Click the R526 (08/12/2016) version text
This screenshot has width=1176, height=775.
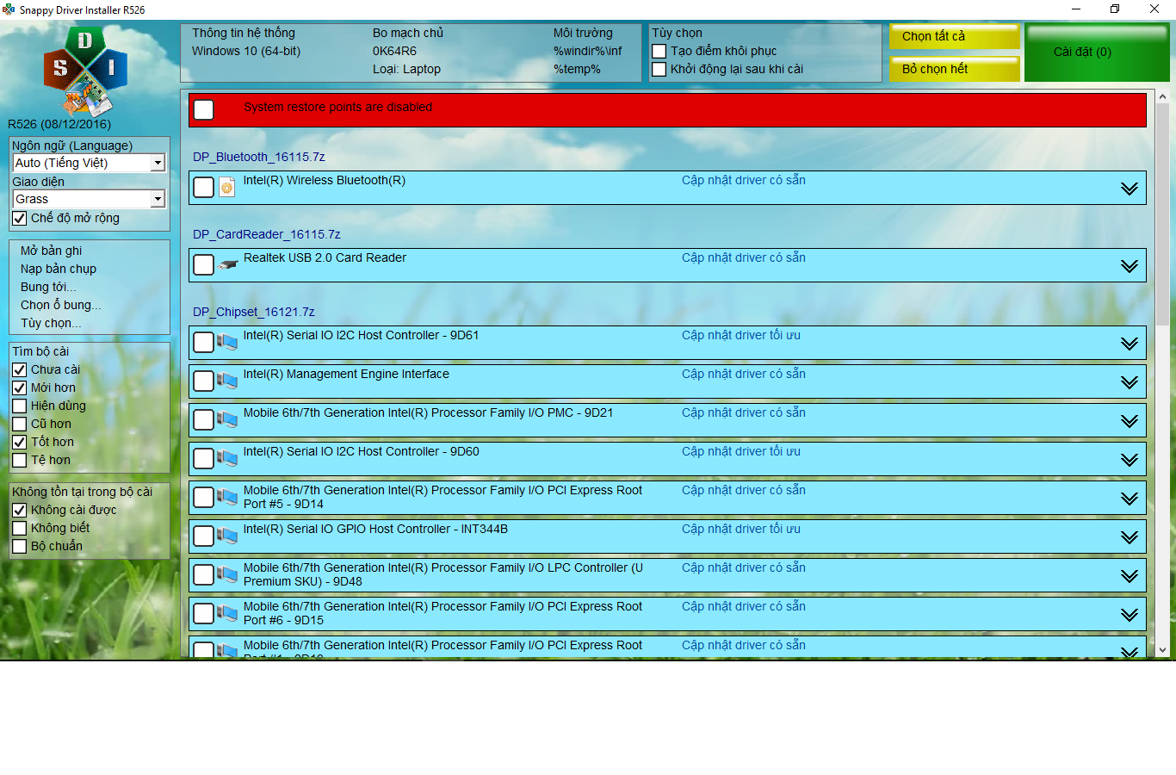click(x=59, y=124)
